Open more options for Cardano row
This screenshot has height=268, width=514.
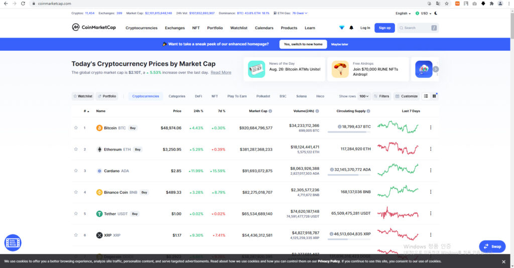(x=431, y=170)
